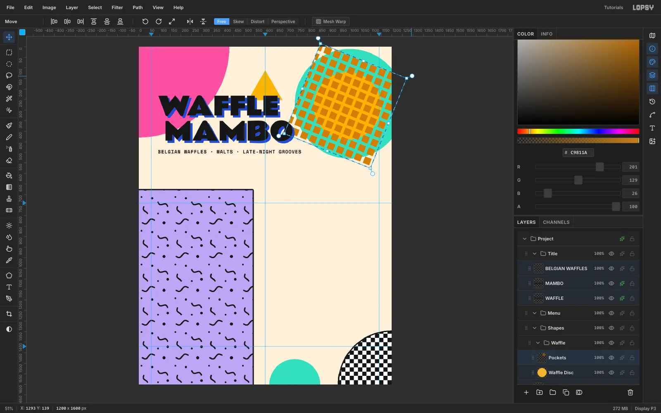The width and height of the screenshot is (661, 413).
Task: Click the align left edges icon
Action: (54, 21)
